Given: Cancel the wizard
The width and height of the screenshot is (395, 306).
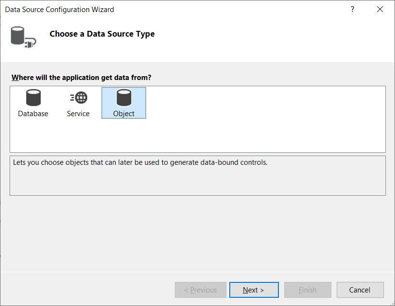Looking at the screenshot, I should (360, 290).
